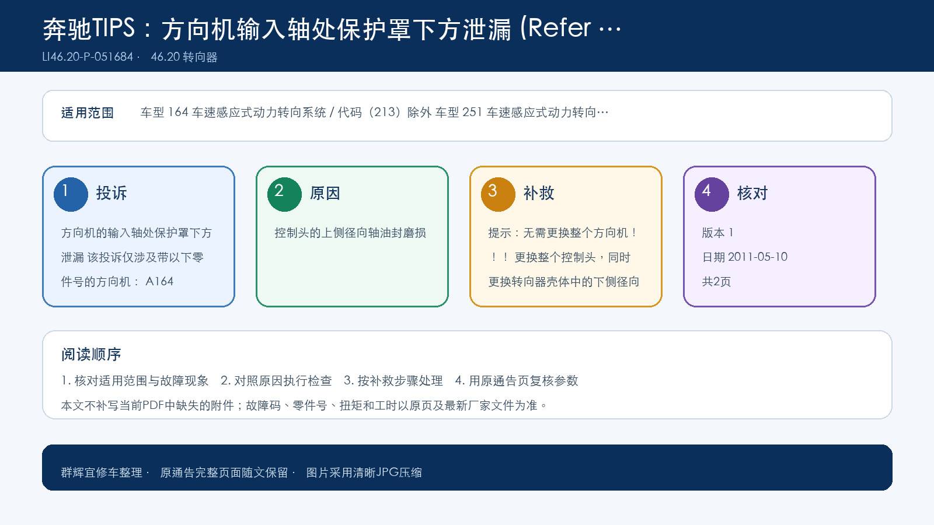Screen dimensions: 934x525
Task: Select the 核对 card heading
Action: tap(752, 193)
